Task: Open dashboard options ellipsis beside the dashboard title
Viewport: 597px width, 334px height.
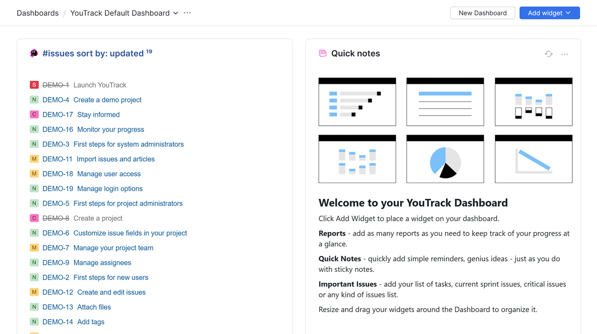Action: (x=187, y=13)
